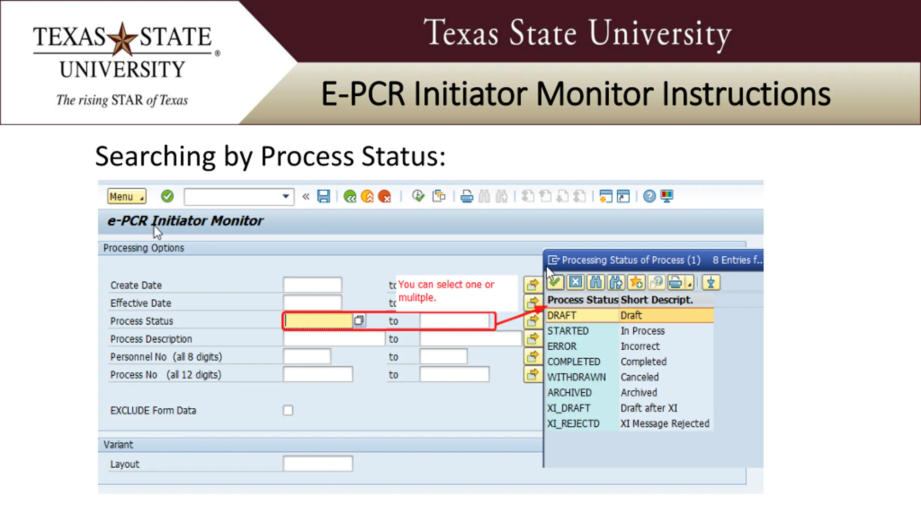921x518 pixels.
Task: Click the green Enter checkmark in main toolbar
Action: click(167, 196)
